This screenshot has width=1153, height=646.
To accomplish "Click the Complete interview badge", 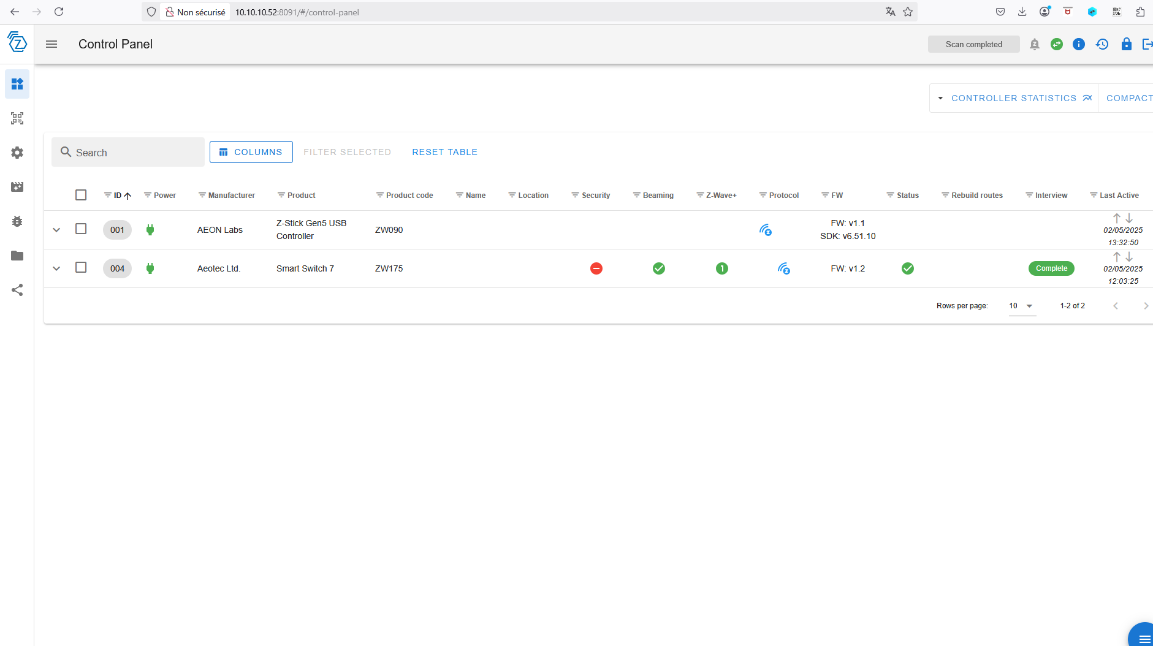I will coord(1051,268).
